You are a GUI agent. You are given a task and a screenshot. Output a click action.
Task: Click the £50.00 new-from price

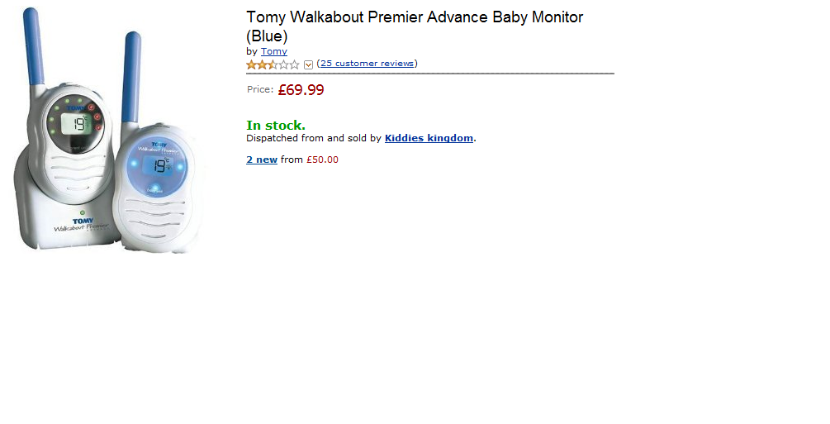pyautogui.click(x=322, y=160)
